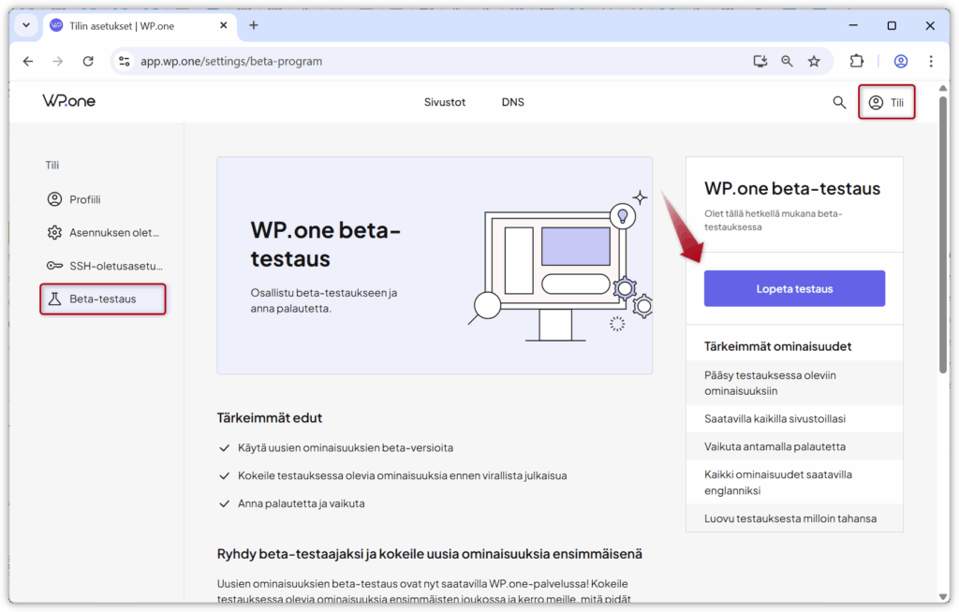Go to Sivustot in top navigation
The height and width of the screenshot is (612, 959).
click(445, 102)
